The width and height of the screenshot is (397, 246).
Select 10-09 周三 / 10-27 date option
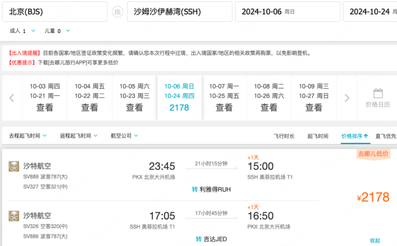coord(314,98)
